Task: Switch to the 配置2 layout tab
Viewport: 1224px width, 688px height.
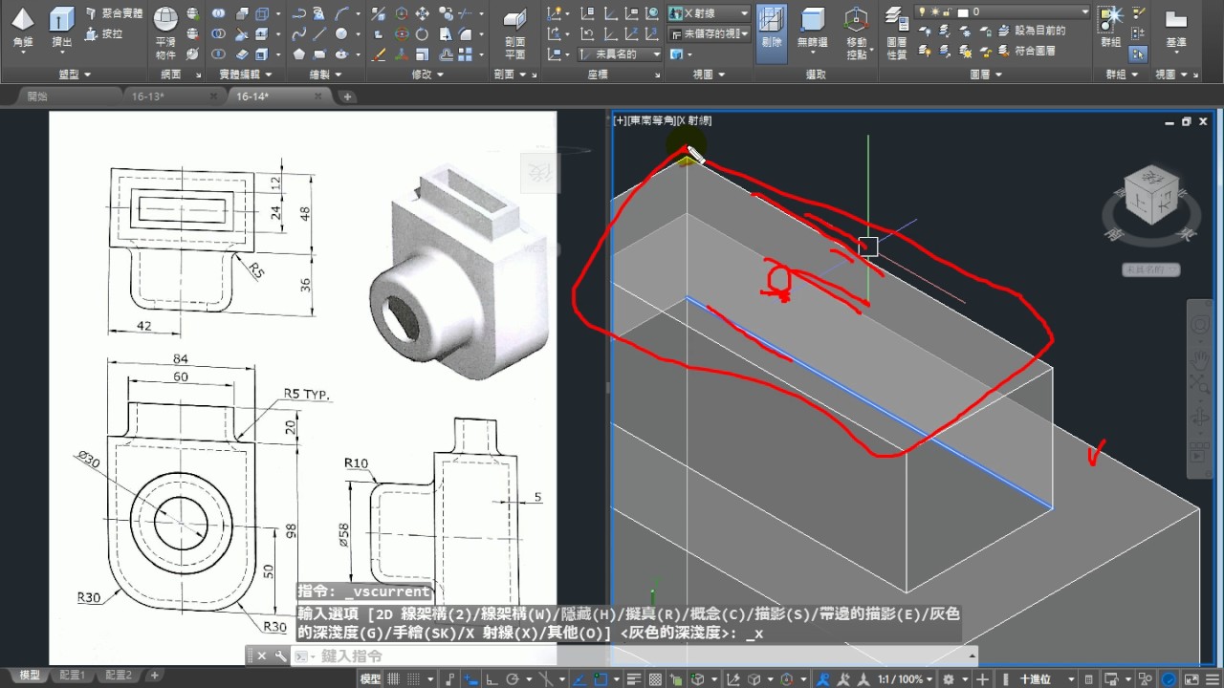Action: (119, 675)
